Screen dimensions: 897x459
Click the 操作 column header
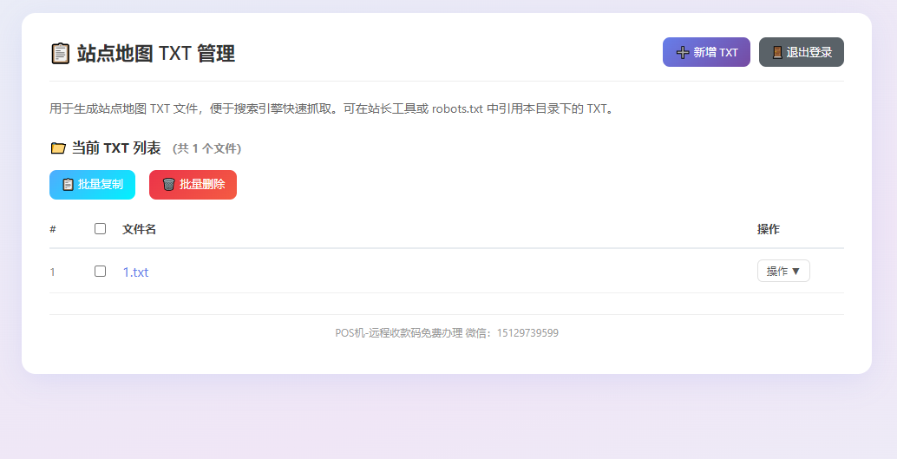(768, 229)
